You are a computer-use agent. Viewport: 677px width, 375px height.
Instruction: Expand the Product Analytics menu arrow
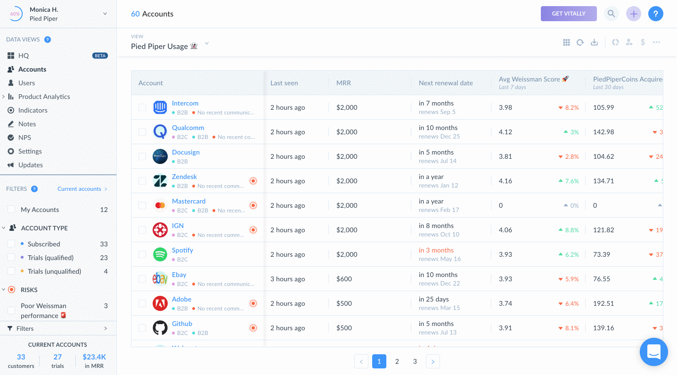pos(4,97)
